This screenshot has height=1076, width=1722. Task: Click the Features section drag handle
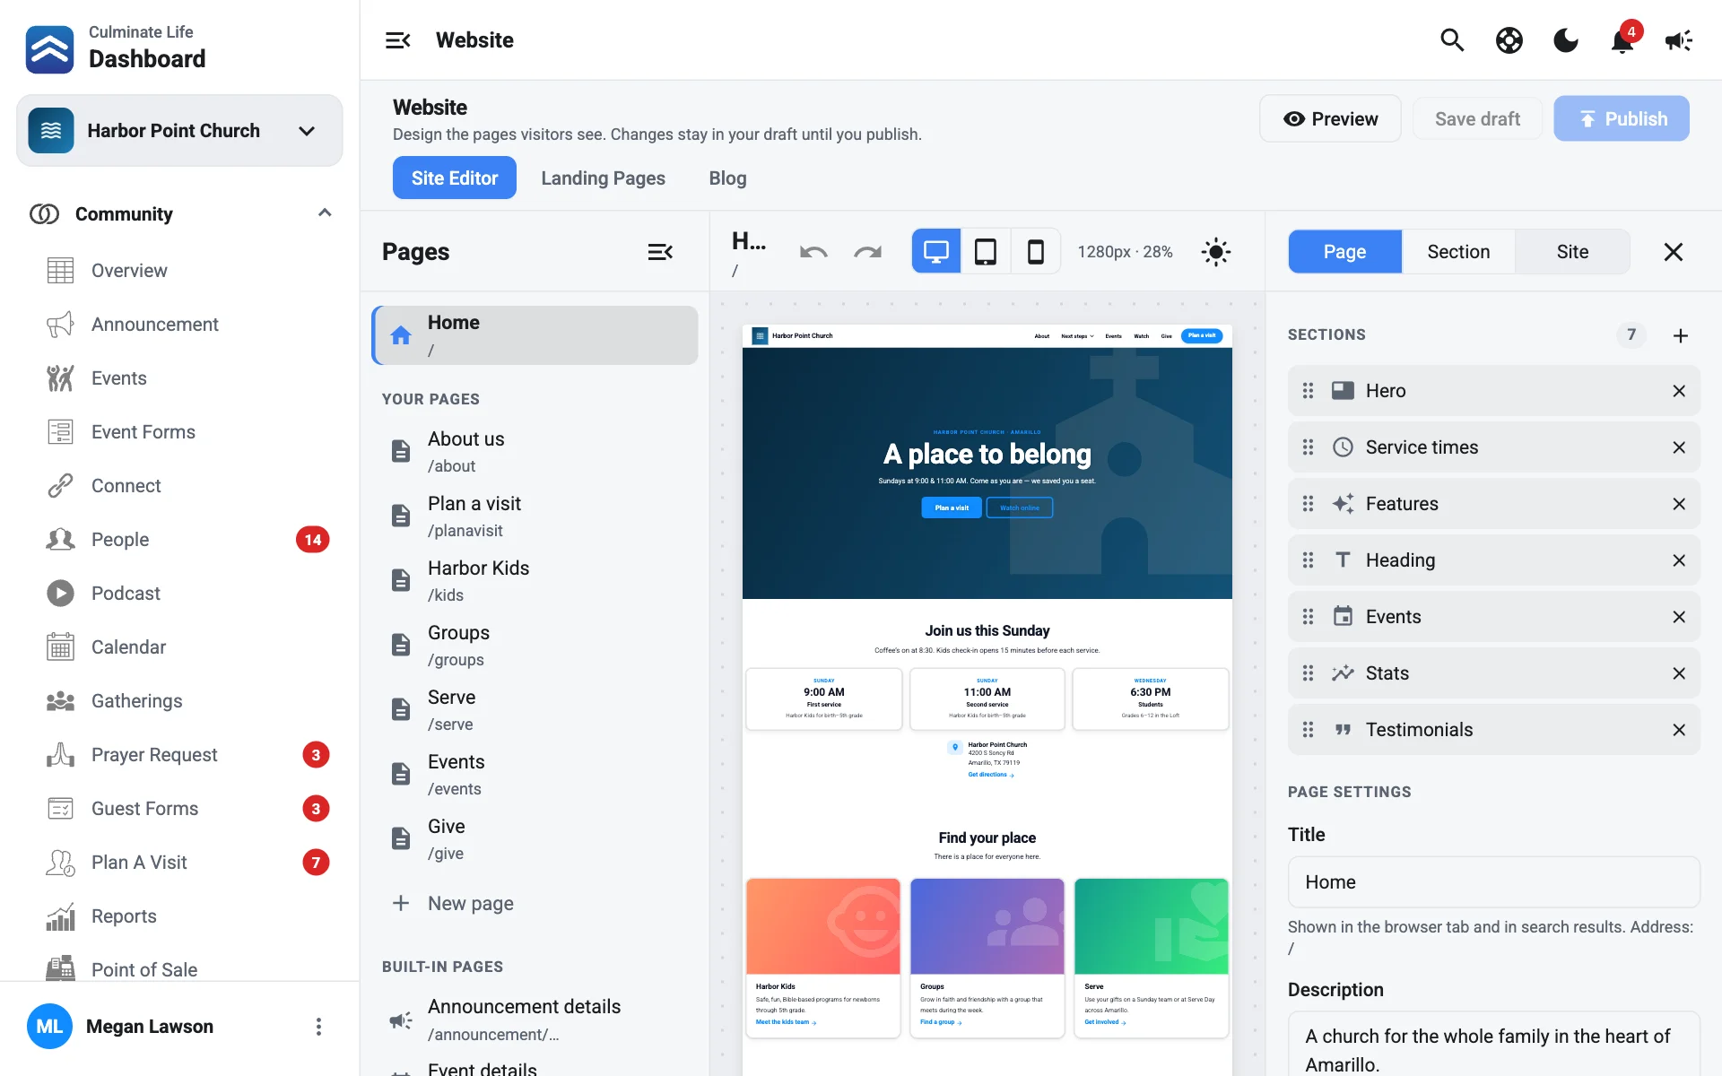tap(1308, 504)
